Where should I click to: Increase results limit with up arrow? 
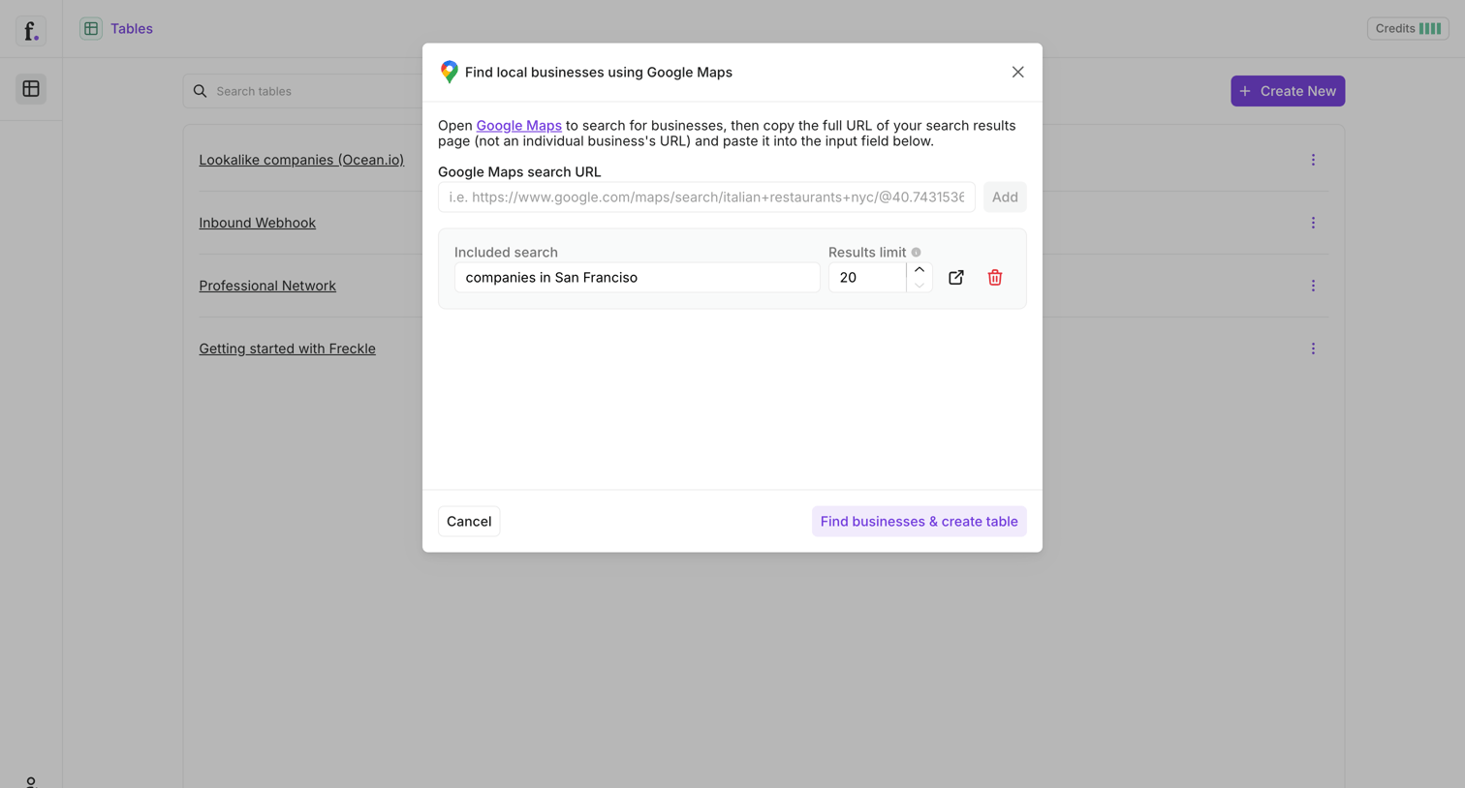click(x=920, y=269)
